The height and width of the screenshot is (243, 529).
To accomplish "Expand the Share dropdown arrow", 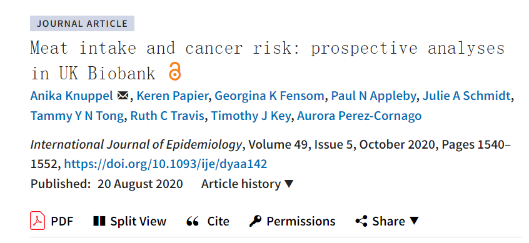I will [414, 221].
